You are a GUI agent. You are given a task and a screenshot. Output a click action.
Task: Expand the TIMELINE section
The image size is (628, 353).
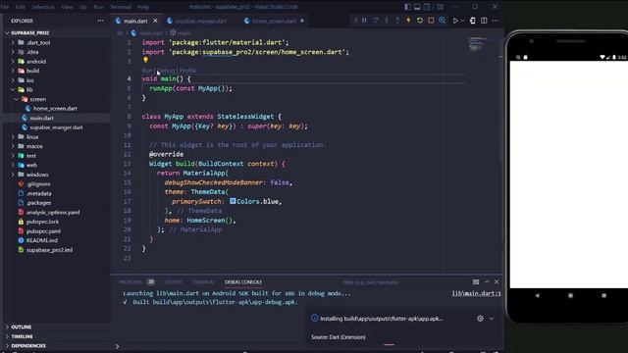[22, 336]
